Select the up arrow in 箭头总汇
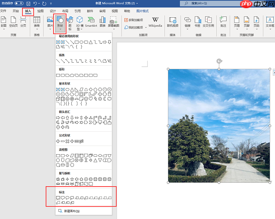The width and height of the screenshot is (275, 219). click(67, 118)
